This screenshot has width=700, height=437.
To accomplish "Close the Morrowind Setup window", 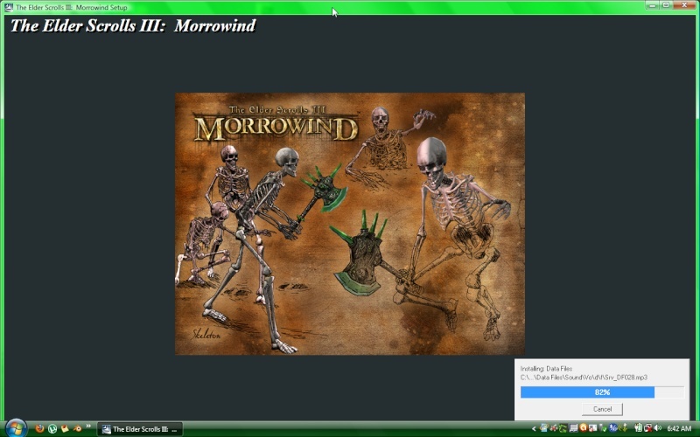I will [x=684, y=5].
